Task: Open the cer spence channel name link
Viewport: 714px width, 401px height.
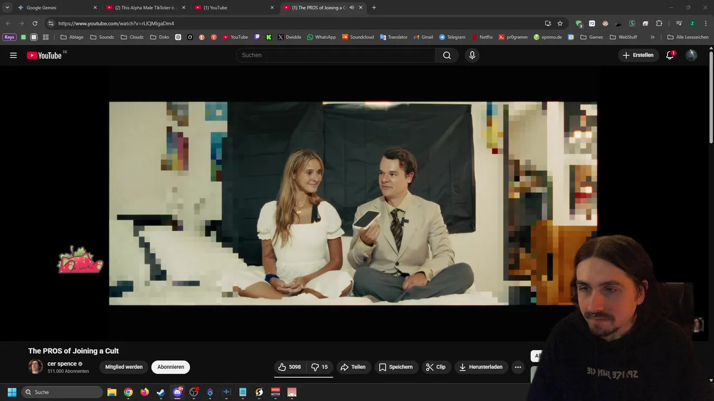Action: pos(62,364)
